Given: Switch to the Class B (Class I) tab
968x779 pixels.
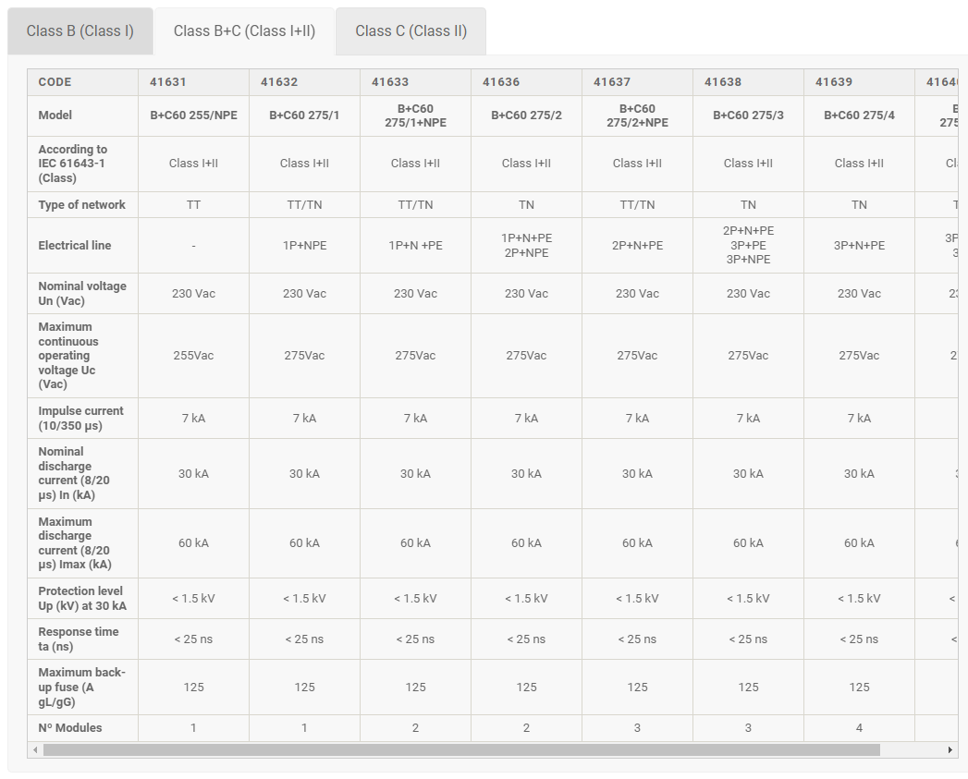Looking at the screenshot, I should (x=80, y=30).
